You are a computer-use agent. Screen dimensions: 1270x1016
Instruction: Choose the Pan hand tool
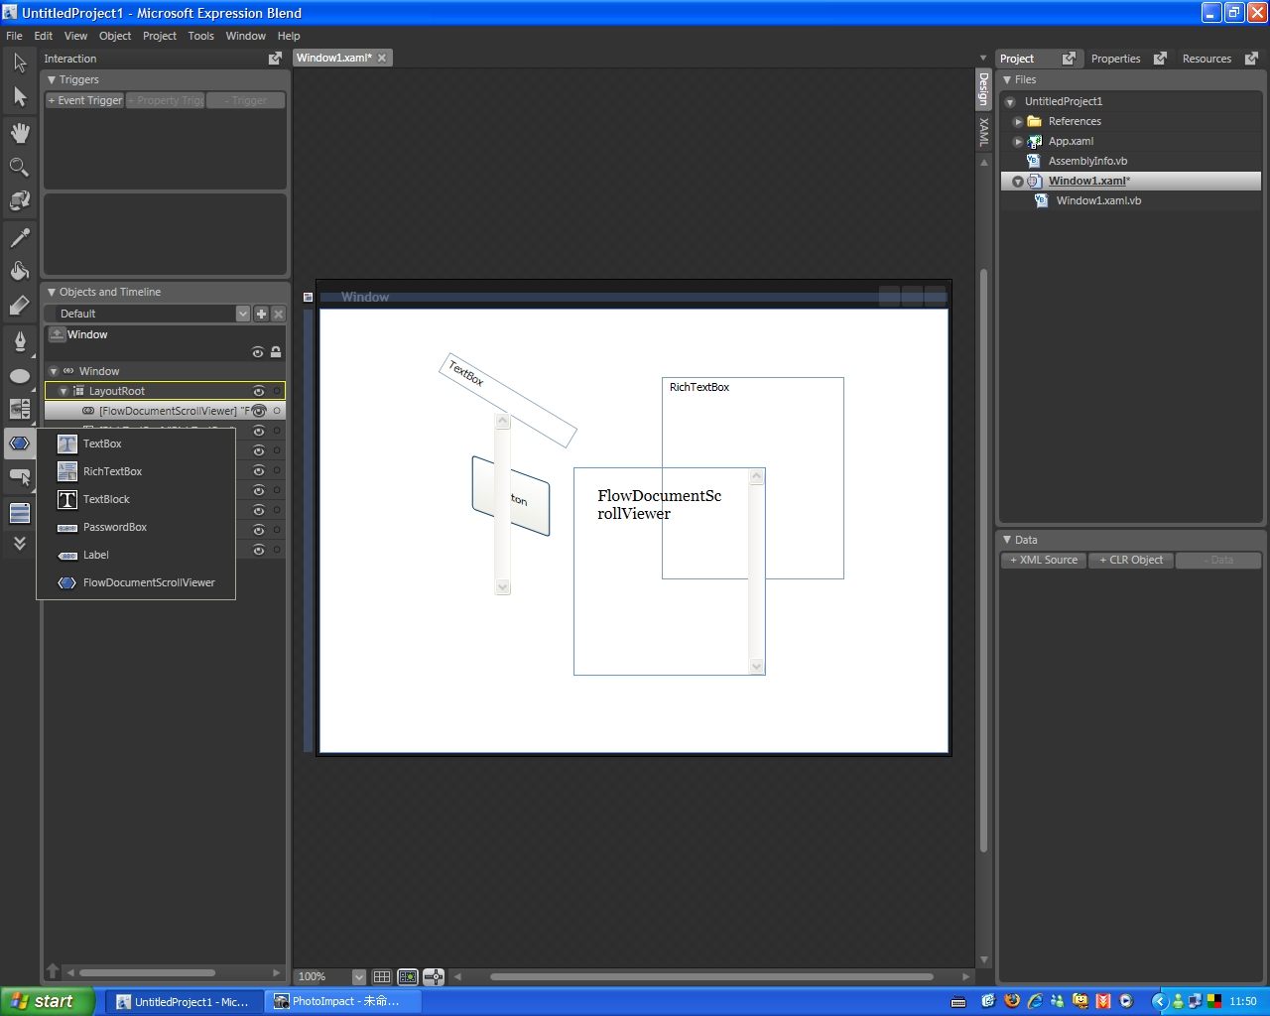20,133
